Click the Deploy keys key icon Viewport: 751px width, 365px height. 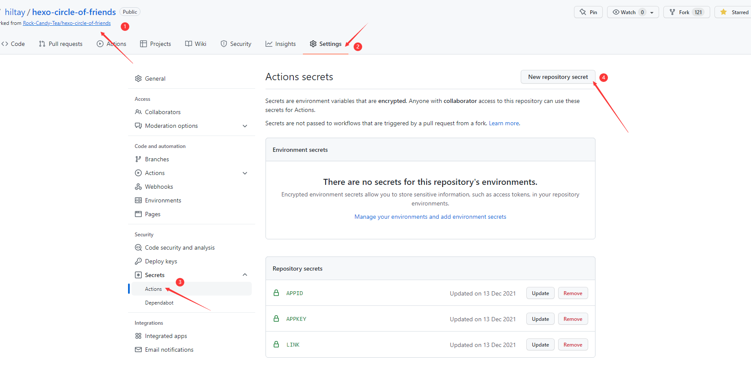click(138, 261)
